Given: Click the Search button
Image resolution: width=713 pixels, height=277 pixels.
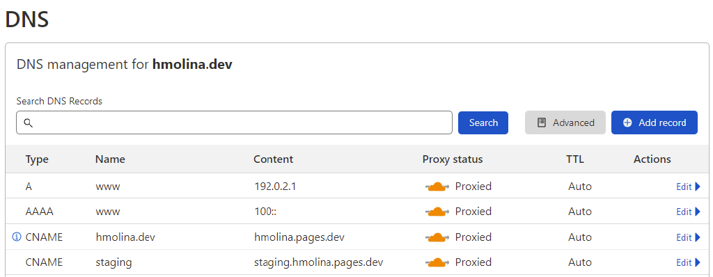Looking at the screenshot, I should 483,122.
